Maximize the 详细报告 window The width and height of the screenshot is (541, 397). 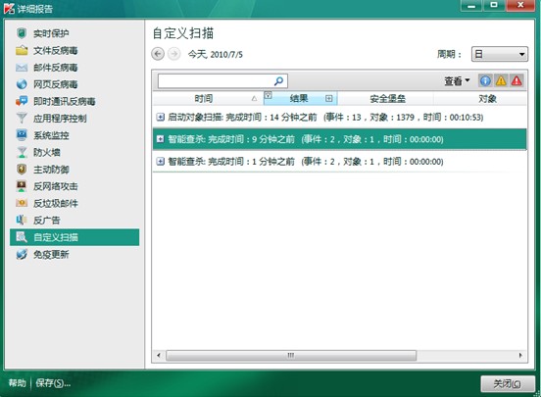pyautogui.click(x=494, y=6)
